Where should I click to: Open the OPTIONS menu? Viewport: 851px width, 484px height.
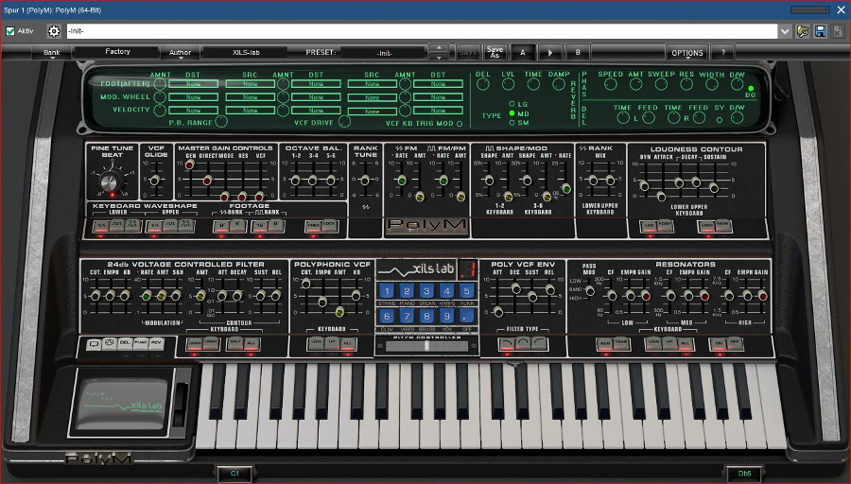687,53
